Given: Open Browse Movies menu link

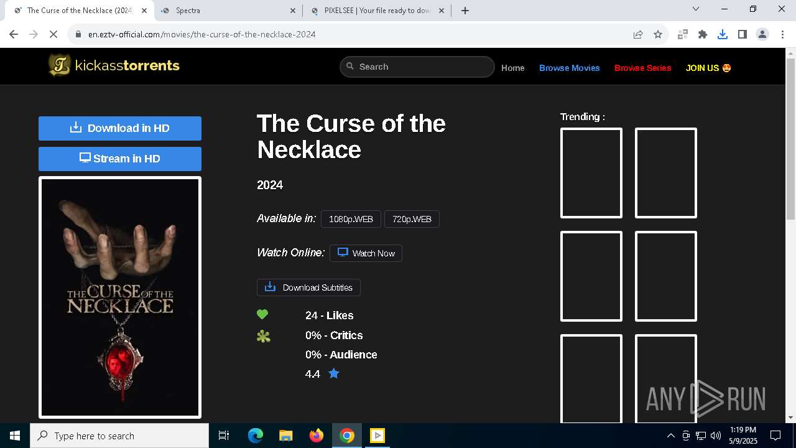Looking at the screenshot, I should pyautogui.click(x=570, y=68).
